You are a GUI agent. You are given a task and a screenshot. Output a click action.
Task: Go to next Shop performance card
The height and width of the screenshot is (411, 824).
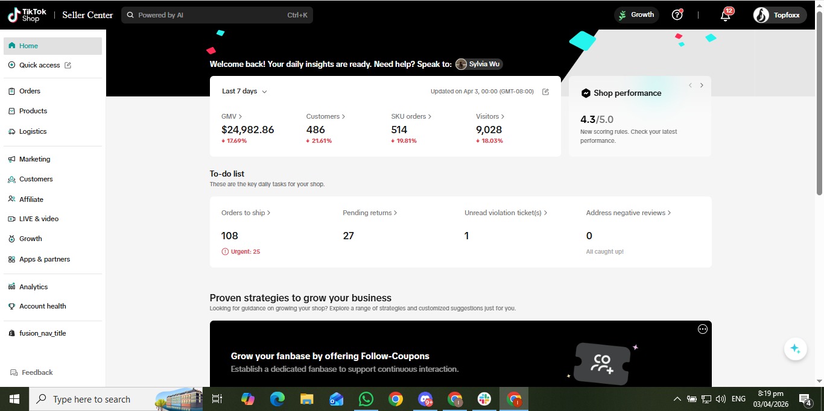coord(702,86)
